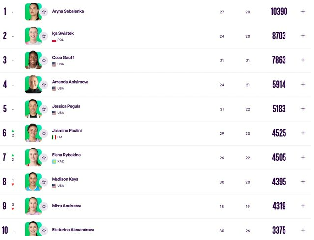The image size is (314, 240).
Task: Open Amanda Anisimova's player profile link
Action: pyautogui.click(x=70, y=82)
